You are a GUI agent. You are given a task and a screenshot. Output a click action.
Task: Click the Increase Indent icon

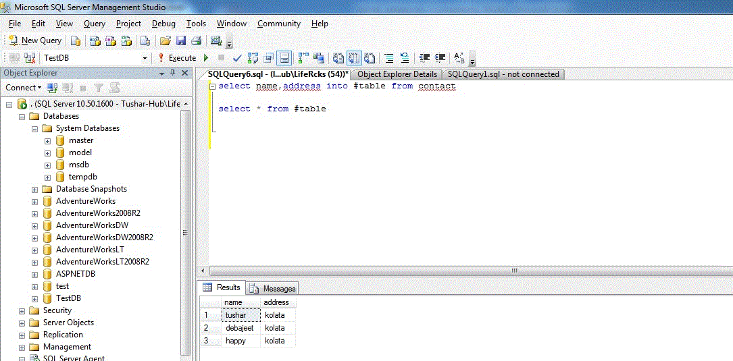[x=441, y=58]
